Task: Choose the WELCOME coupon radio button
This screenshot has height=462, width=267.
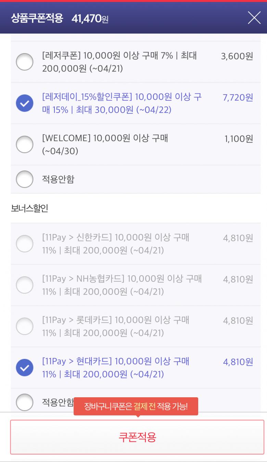Action: click(x=25, y=144)
